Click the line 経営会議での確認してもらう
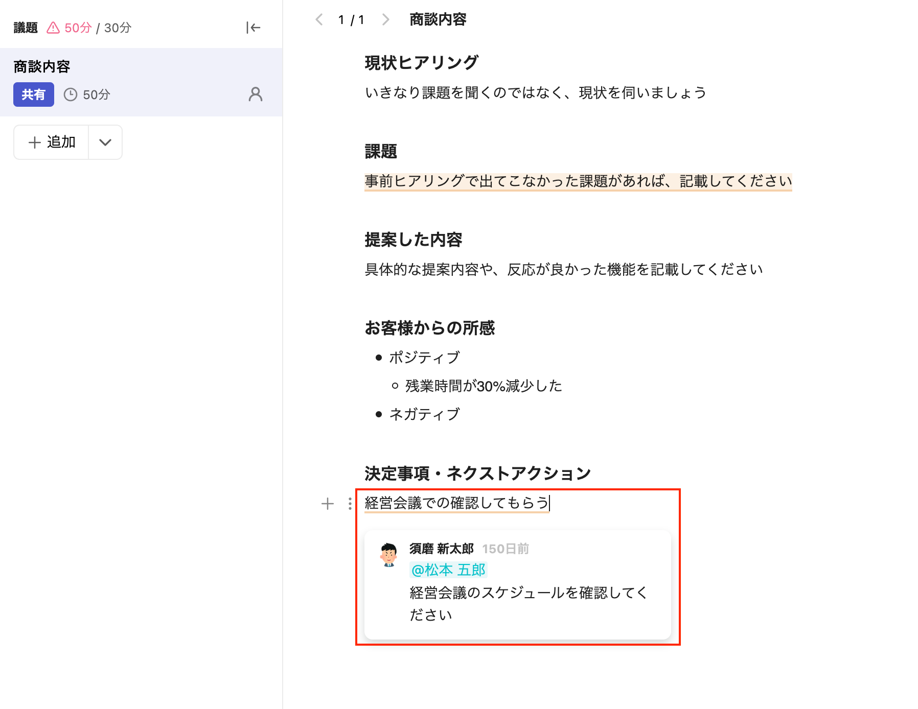918x709 pixels. (457, 503)
